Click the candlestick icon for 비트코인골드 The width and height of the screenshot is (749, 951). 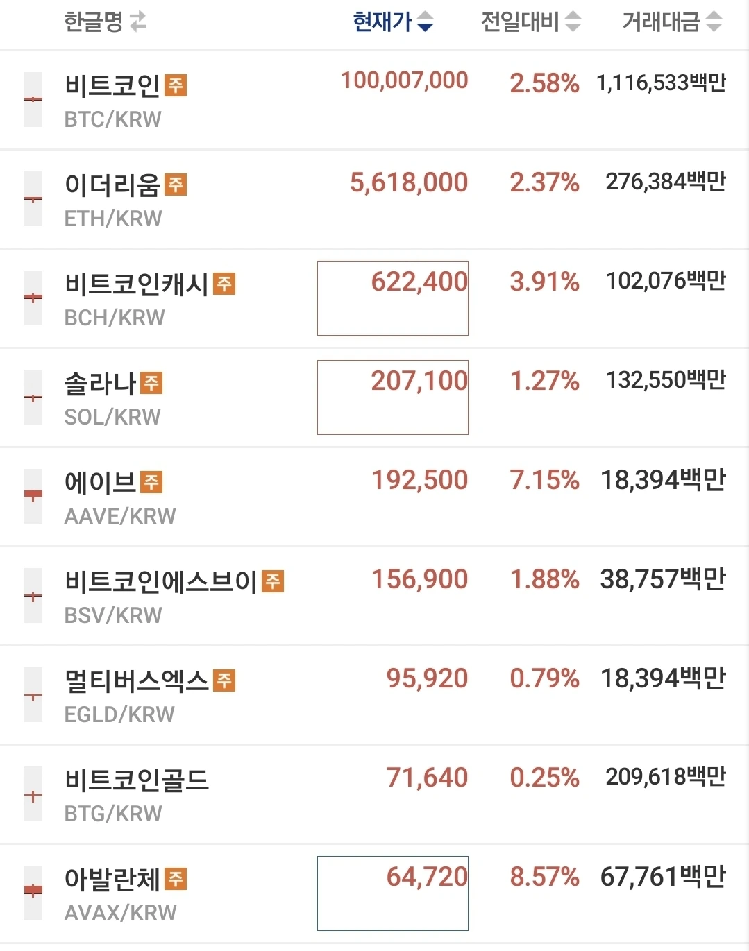[33, 794]
